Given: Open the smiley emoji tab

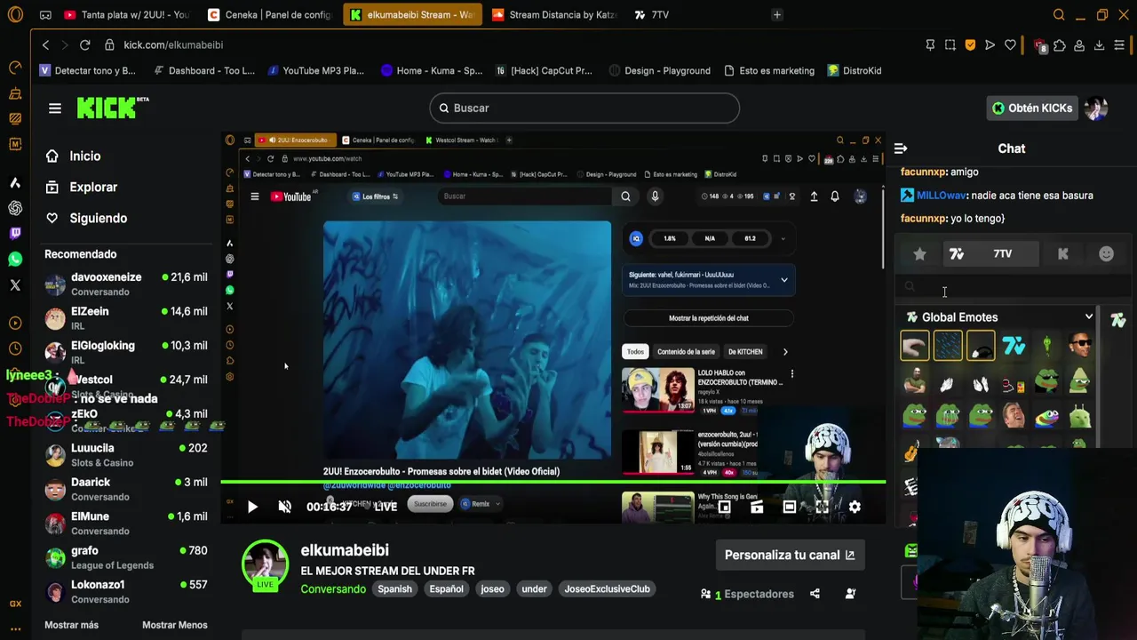Looking at the screenshot, I should pyautogui.click(x=1106, y=254).
